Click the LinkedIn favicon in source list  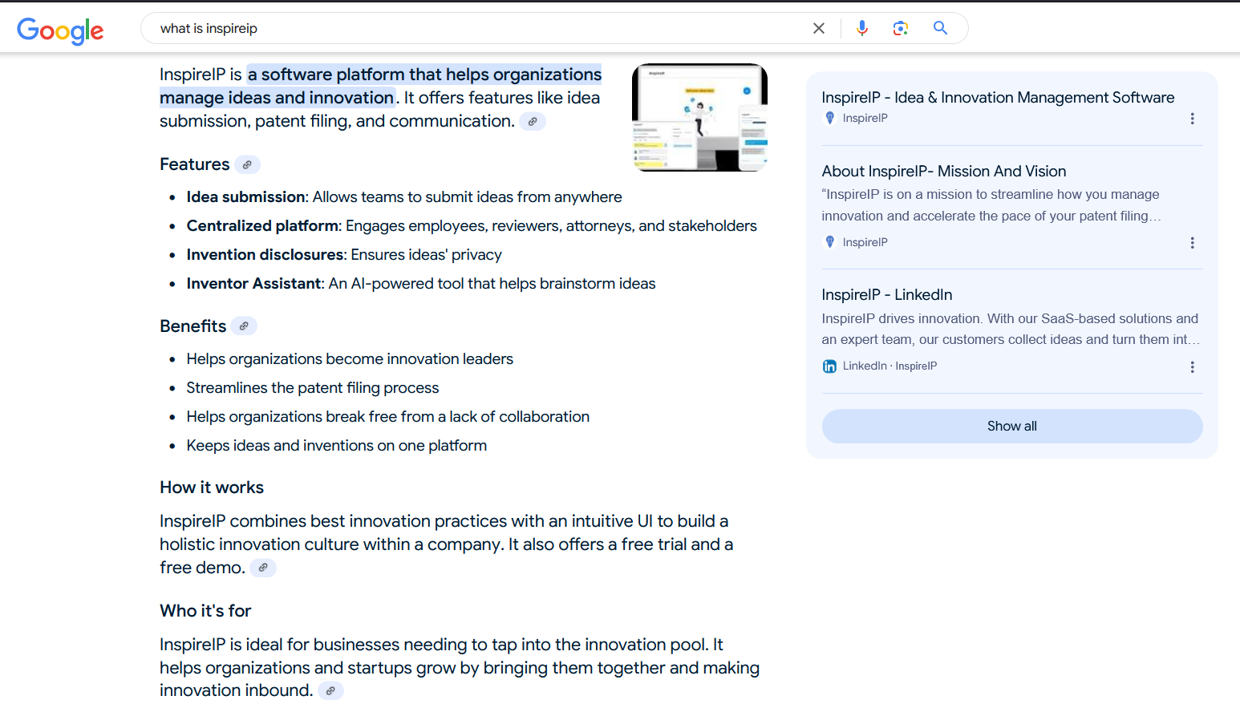point(829,366)
